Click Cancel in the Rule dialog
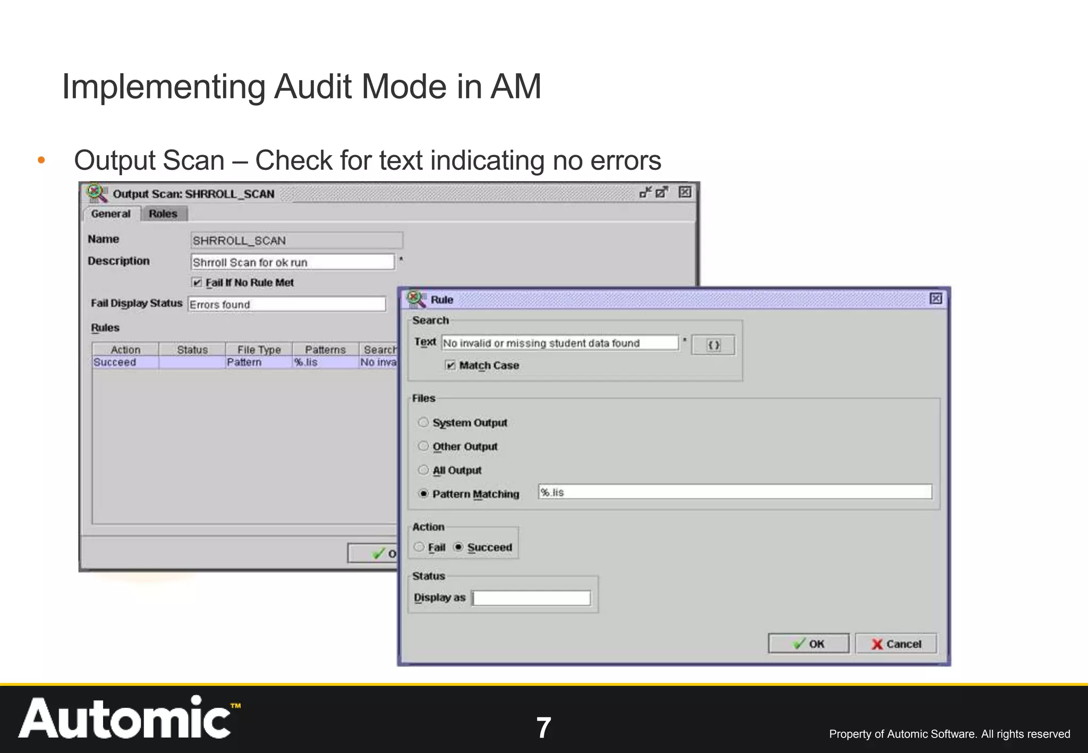This screenshot has height=753, width=1088. point(896,644)
